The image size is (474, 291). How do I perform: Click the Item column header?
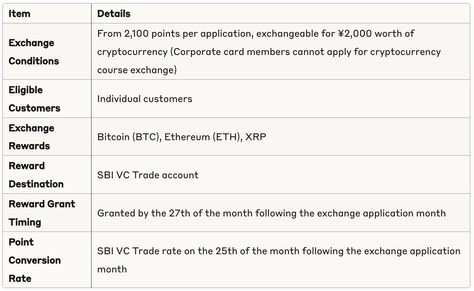tap(19, 14)
